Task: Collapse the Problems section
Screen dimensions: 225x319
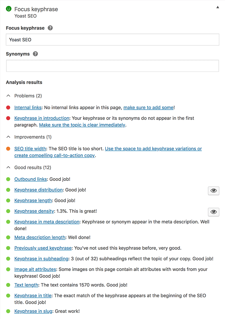Action: [x=8, y=95]
